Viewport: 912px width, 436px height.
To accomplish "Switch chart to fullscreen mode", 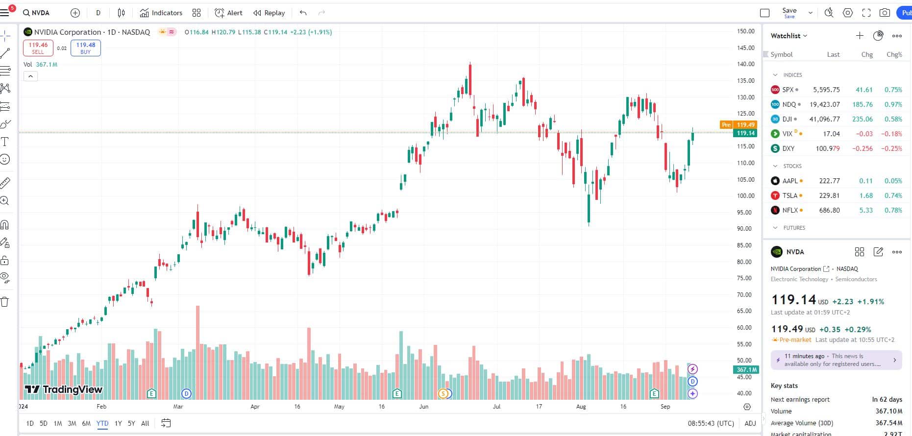I will coord(866,13).
